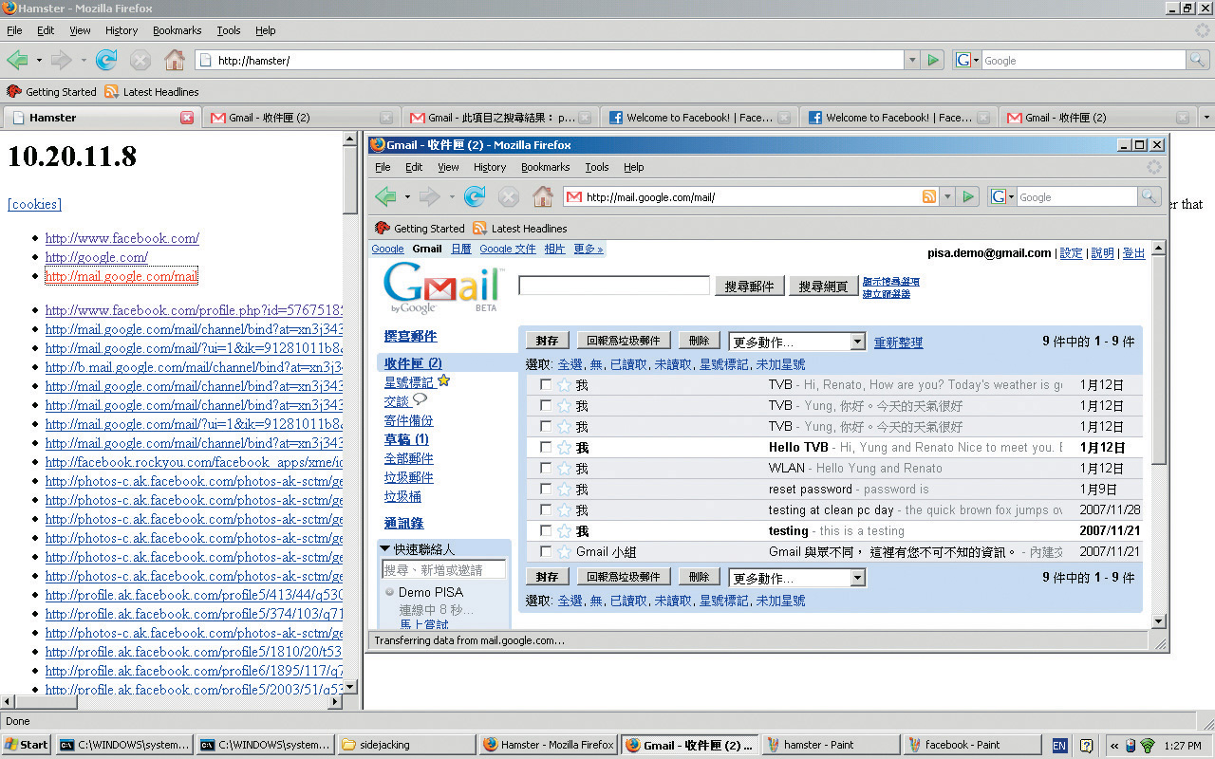Tick the checkbox for the Gmail 小組 email
This screenshot has width=1215, height=759.
pyautogui.click(x=546, y=552)
